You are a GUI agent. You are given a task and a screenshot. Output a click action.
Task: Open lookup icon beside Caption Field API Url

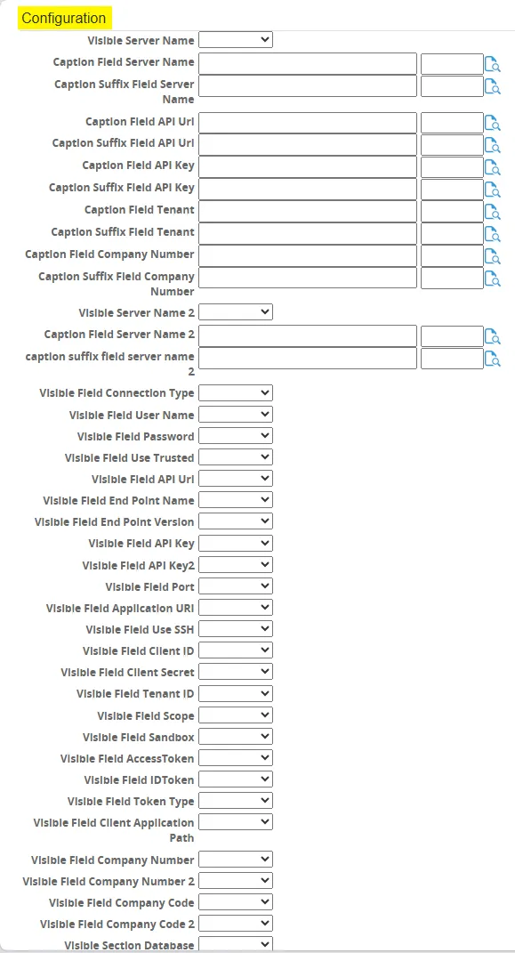492,124
